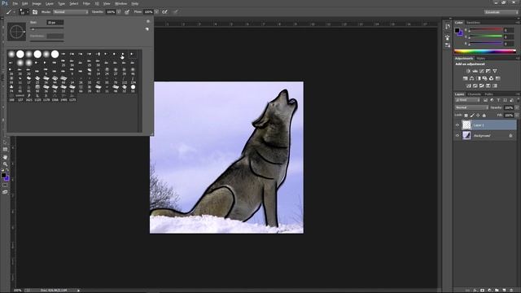Select the first soft round brush preset

(11, 54)
